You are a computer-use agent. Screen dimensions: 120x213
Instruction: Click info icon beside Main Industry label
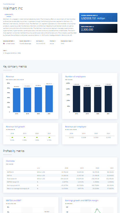31,41
